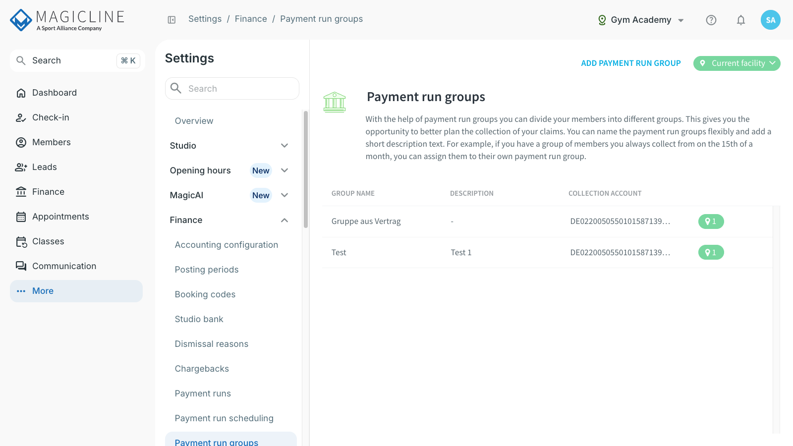Image resolution: width=793 pixels, height=446 pixels.
Task: Click location badge in Gruppe aus Vertrag row
Action: click(x=711, y=222)
